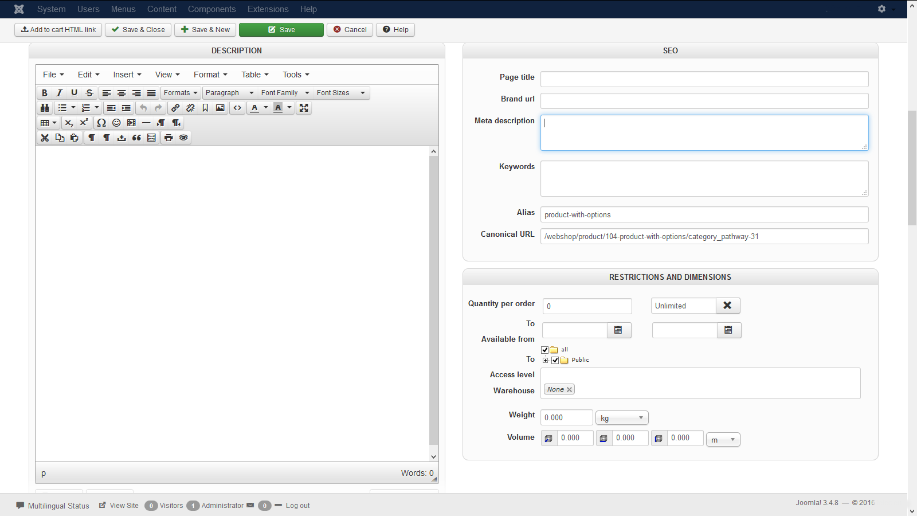Toggle italic formatting
Image resolution: width=917 pixels, height=516 pixels.
(x=60, y=93)
